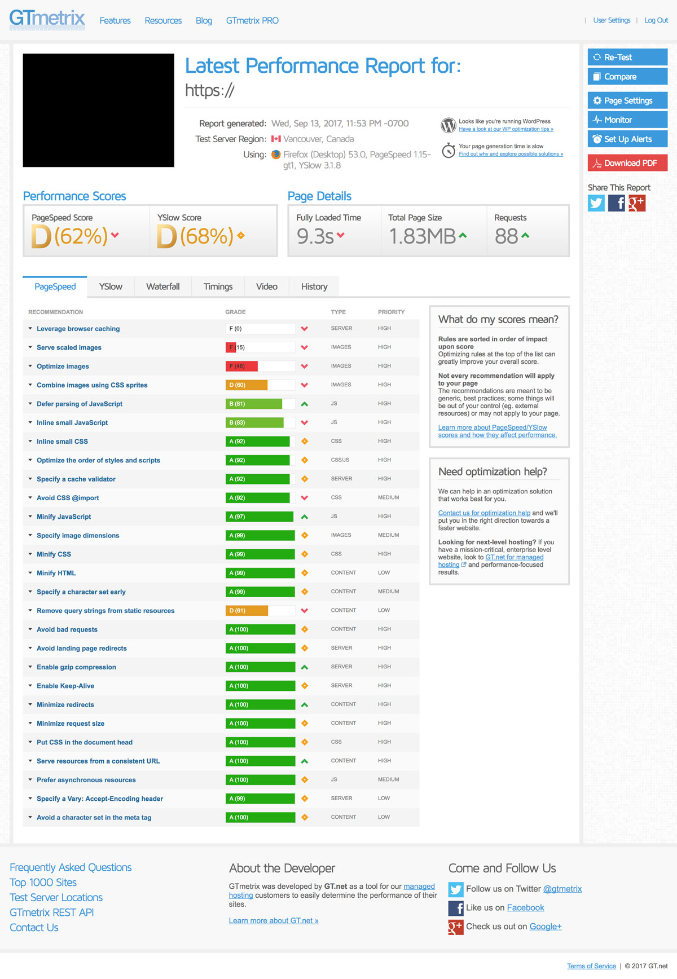This screenshot has width=677, height=979.
Task: Click footer Google+ icon
Action: coord(456,927)
